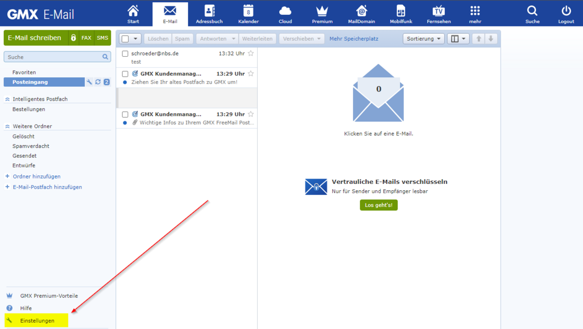Toggle the select-all checkbox in toolbar
The image size is (583, 329).
(x=126, y=39)
